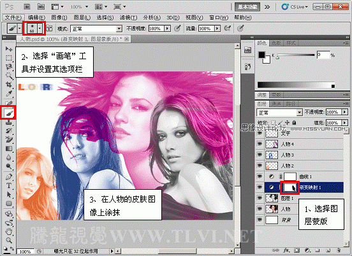Show more workspaces double-arrow
The height and width of the screenshot is (256, 352).
pyautogui.click(x=267, y=7)
